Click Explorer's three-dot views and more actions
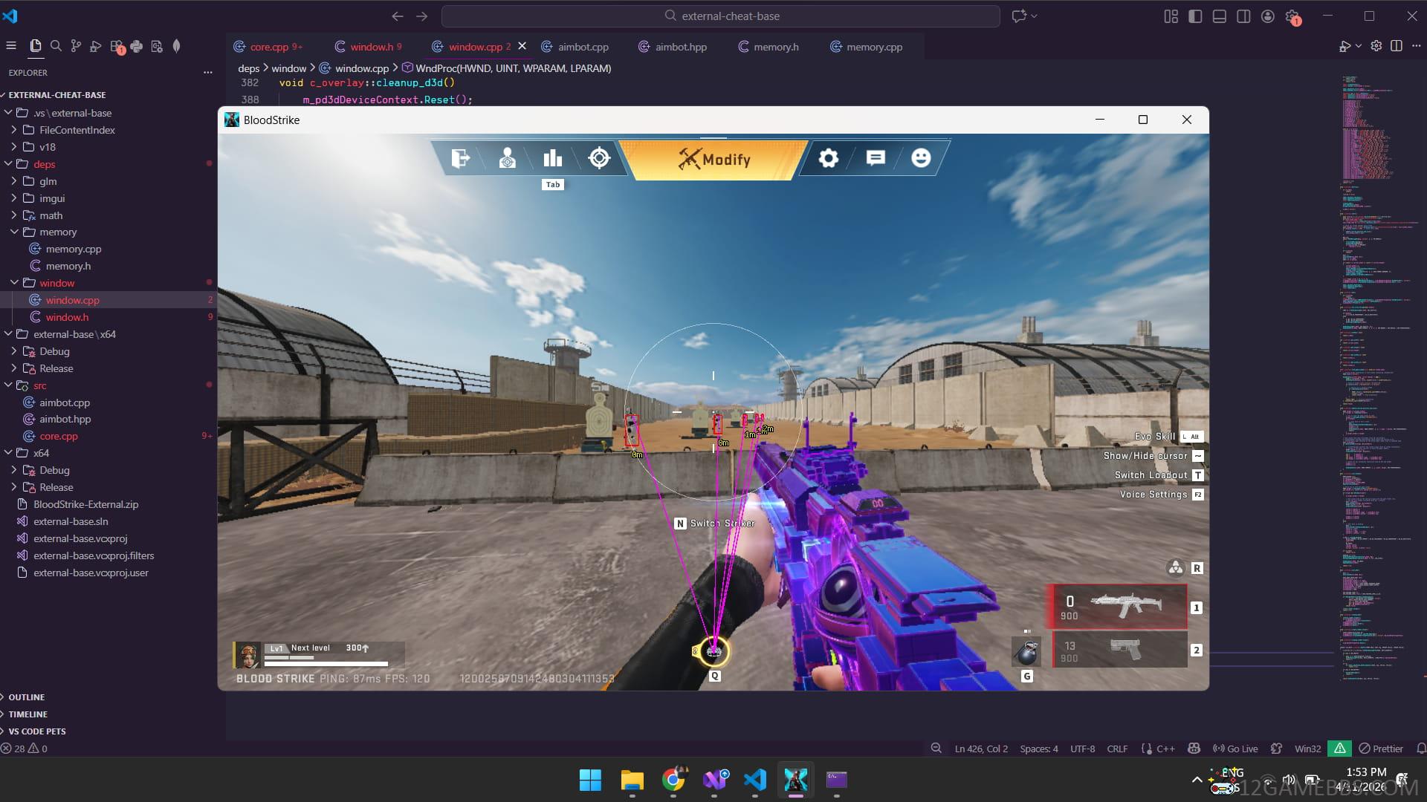This screenshot has width=1427, height=802. (208, 73)
